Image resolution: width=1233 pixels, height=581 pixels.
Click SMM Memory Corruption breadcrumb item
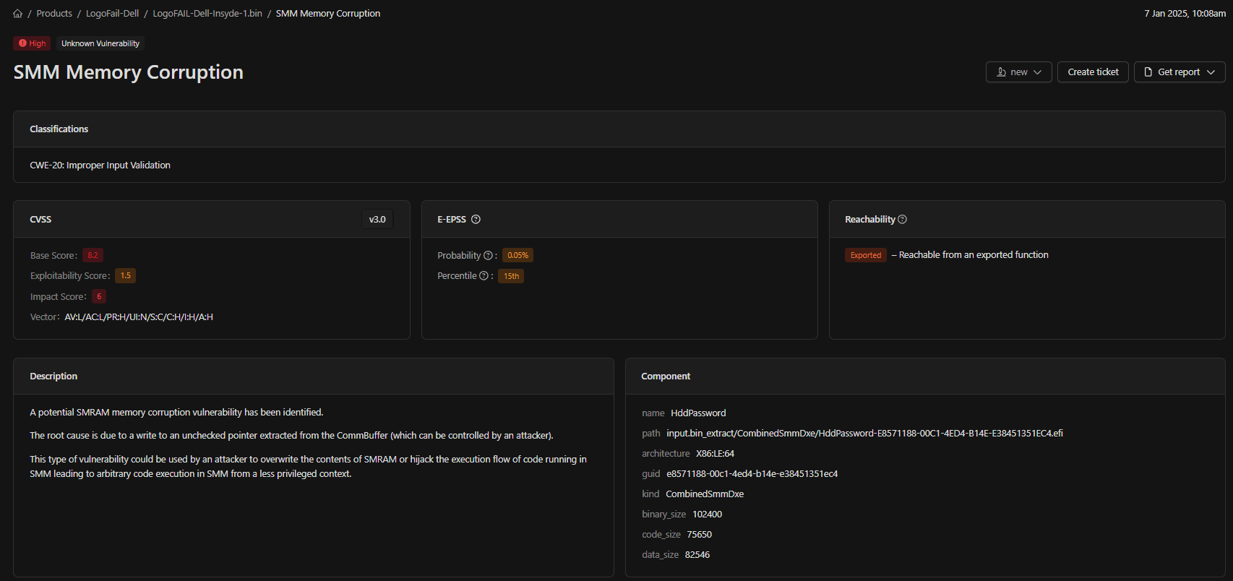(328, 14)
